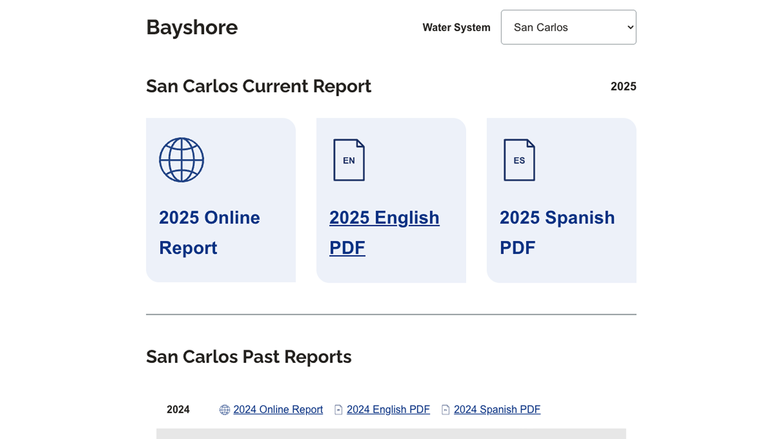This screenshot has height=439, width=769.
Task: Click the Water System label
Action: click(x=456, y=28)
